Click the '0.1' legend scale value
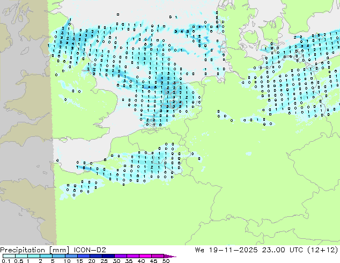The height and width of the screenshot is (263, 340). click(x=6, y=261)
